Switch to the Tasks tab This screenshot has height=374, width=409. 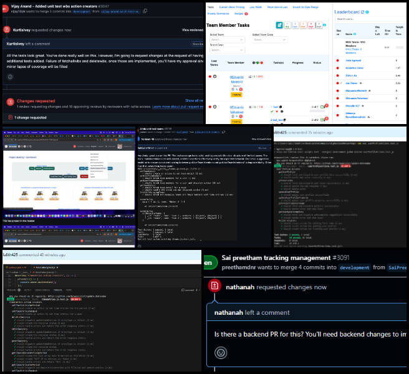point(211,7)
